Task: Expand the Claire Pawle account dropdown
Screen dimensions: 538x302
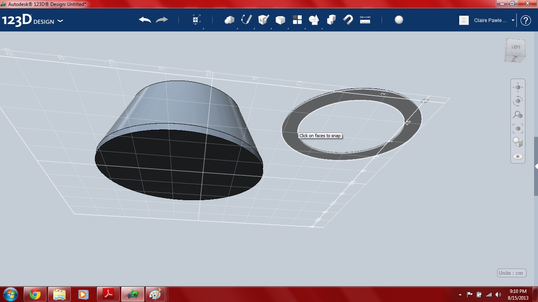Action: pyautogui.click(x=513, y=20)
